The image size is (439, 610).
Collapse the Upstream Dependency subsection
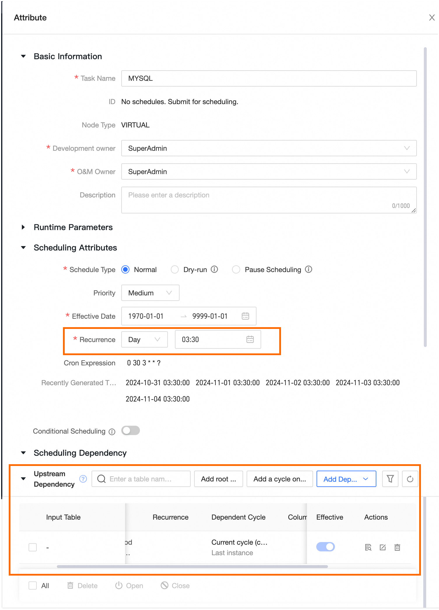(23, 479)
